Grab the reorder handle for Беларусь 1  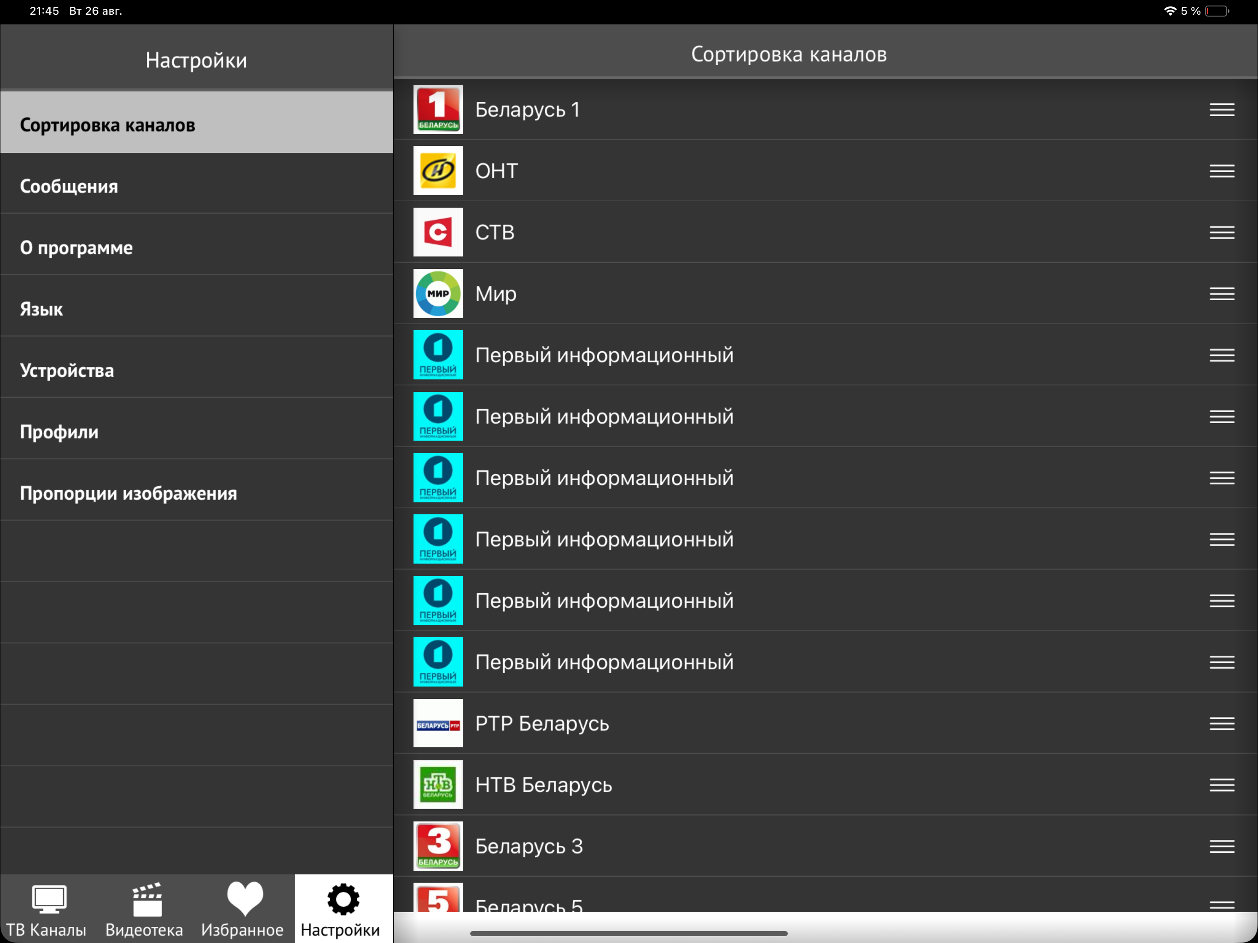pos(1222,109)
